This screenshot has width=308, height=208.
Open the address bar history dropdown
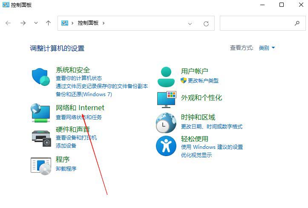coord(190,23)
